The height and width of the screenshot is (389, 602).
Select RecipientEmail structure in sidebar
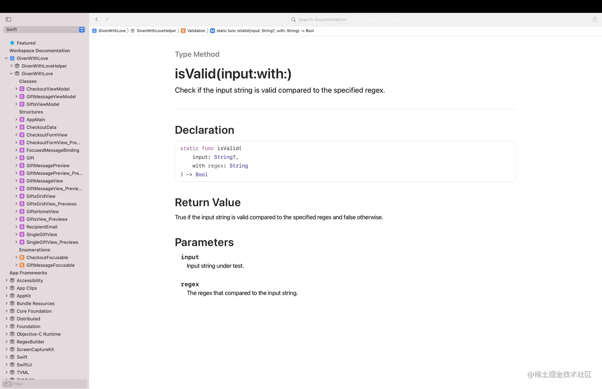[x=42, y=227]
